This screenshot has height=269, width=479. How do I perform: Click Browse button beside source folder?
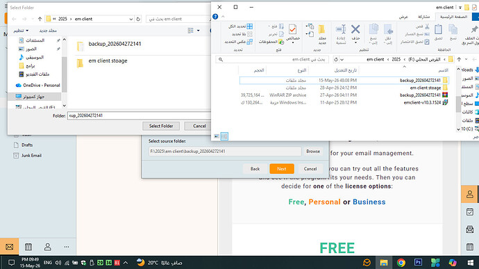coord(313,151)
